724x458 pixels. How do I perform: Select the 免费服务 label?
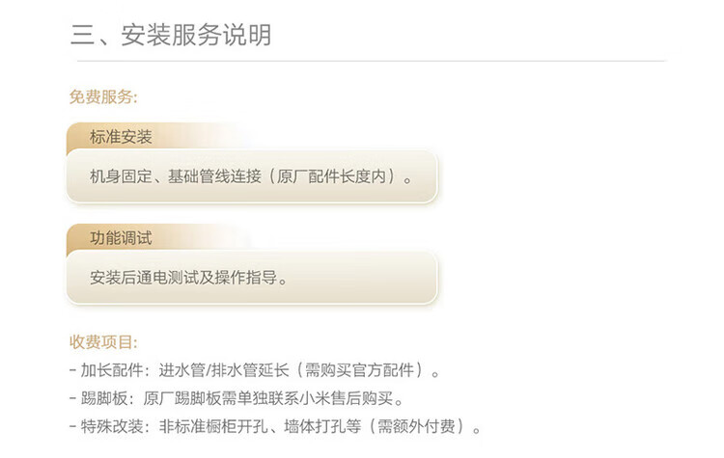pyautogui.click(x=103, y=96)
